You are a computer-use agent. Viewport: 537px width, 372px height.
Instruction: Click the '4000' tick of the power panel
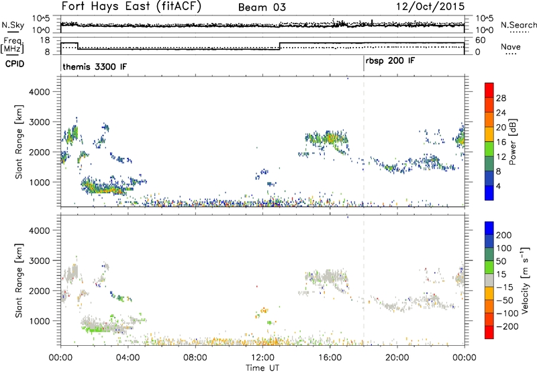(40, 92)
